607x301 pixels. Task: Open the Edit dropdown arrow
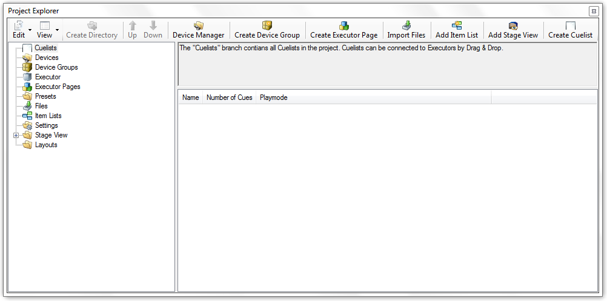coord(30,30)
